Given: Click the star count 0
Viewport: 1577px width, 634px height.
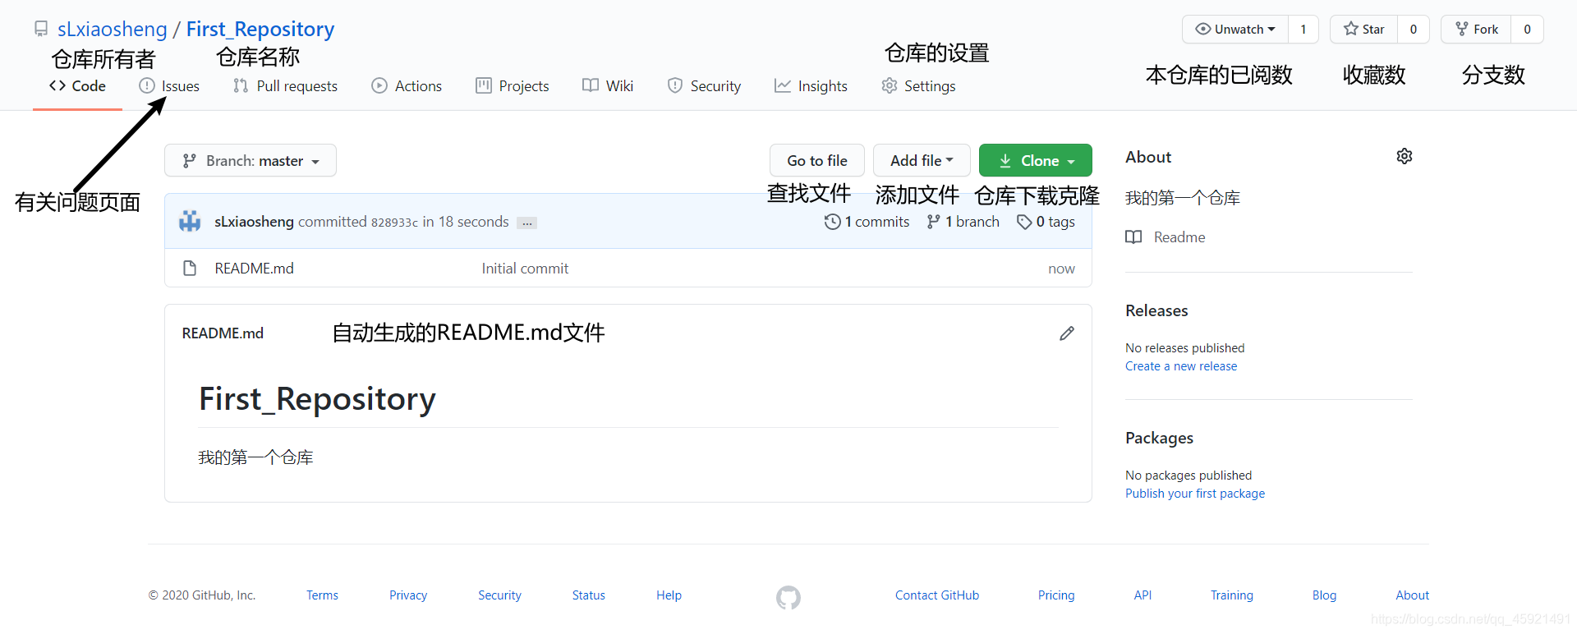Looking at the screenshot, I should (1414, 30).
